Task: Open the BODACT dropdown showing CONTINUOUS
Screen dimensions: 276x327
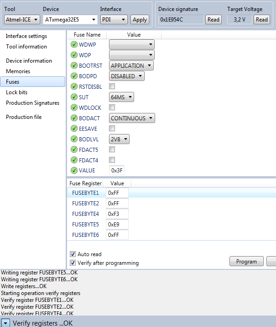Action: pos(132,118)
